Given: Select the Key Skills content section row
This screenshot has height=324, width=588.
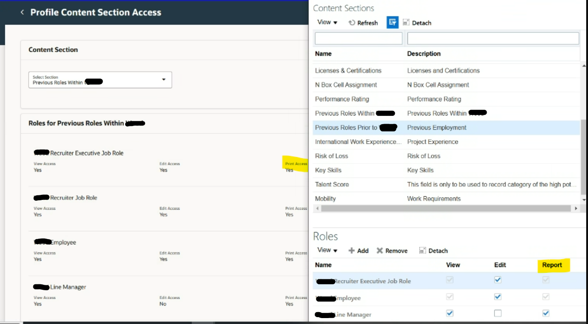Looking at the screenshot, I should tap(328, 170).
